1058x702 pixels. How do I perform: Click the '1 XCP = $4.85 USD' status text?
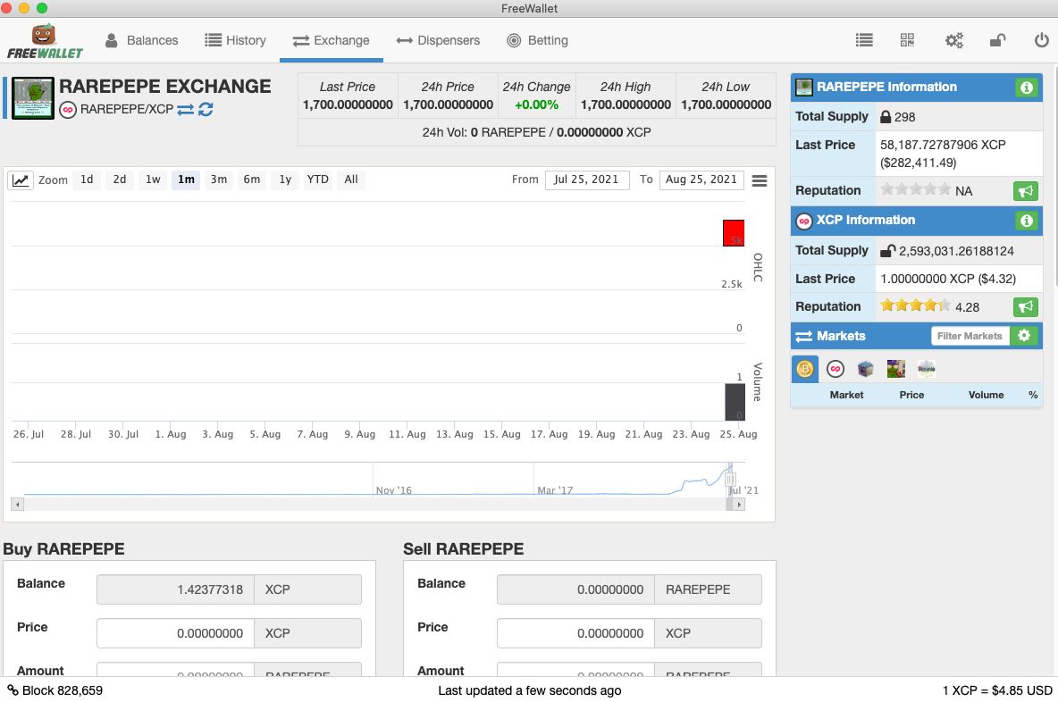997,690
